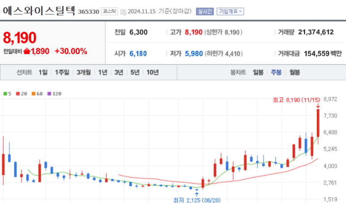Click the red 20 moving-average legend swatch
This screenshot has width=346, height=203.
pos(18,94)
